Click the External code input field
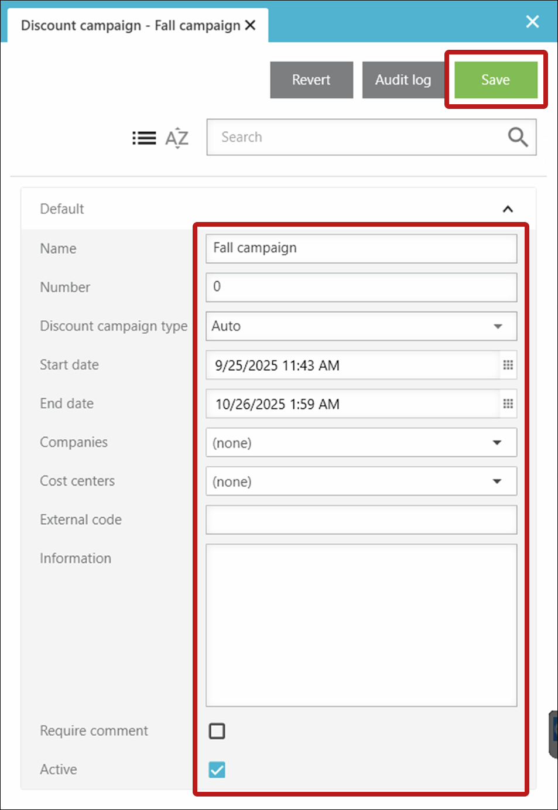 click(361, 520)
